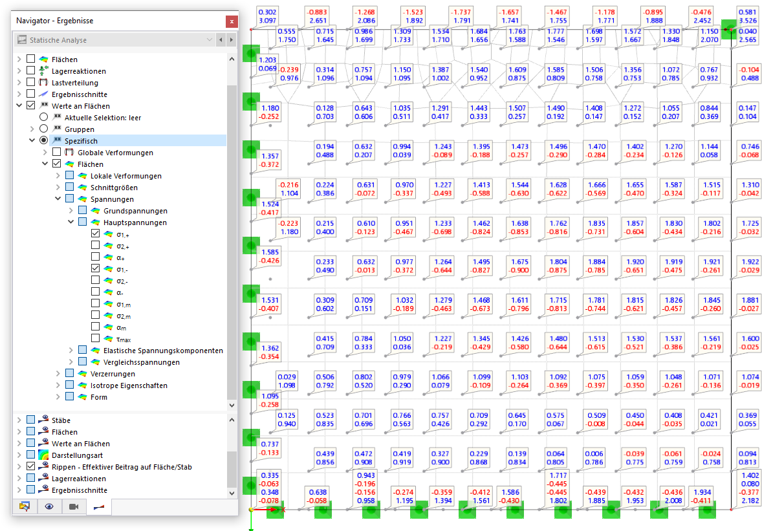
Task: Click the Isotrope Eigenschaften icon
Action: pyautogui.click(x=83, y=385)
